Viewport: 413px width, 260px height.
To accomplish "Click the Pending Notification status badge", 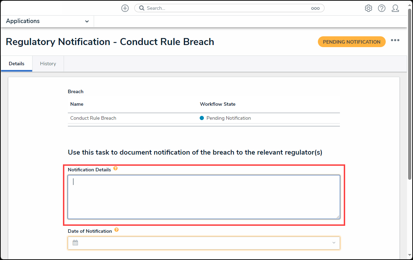I will tap(351, 42).
